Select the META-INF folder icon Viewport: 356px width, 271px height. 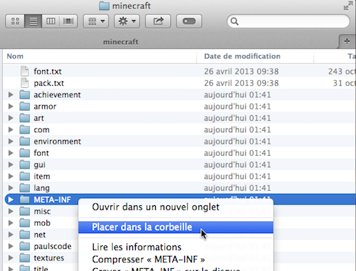[25, 199]
